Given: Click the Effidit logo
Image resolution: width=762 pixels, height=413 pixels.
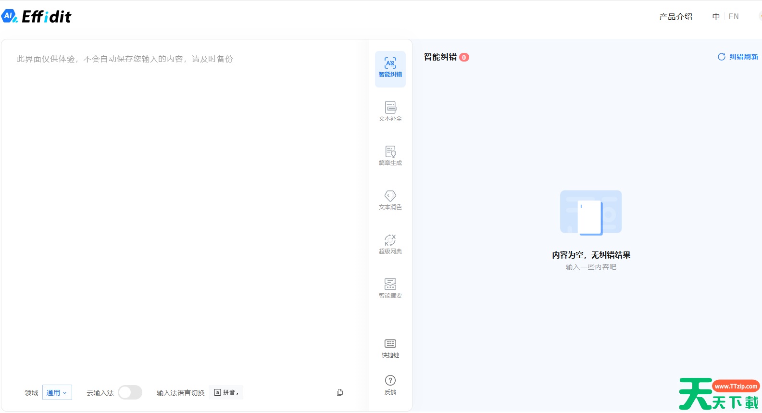Looking at the screenshot, I should click(37, 16).
